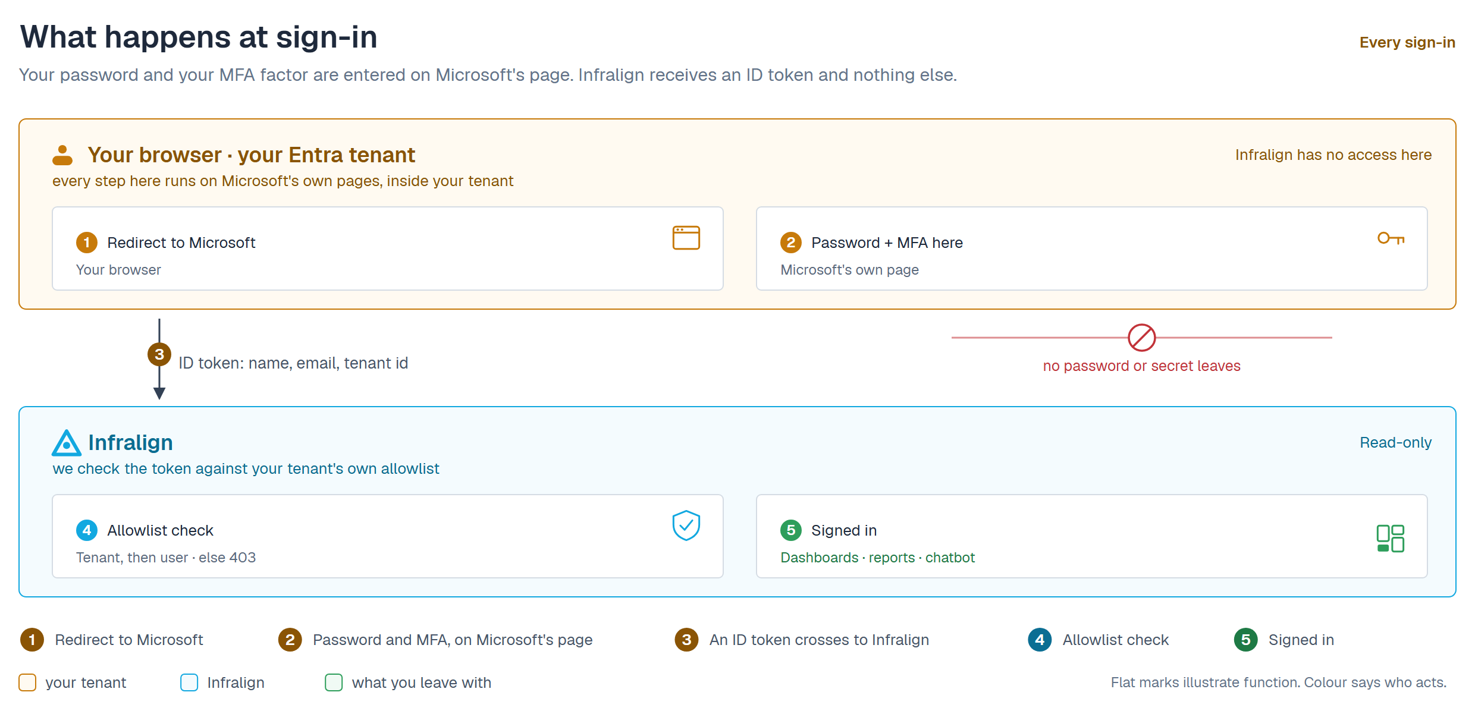This screenshot has height=711, width=1475.
Task: Click the orange 'your tenant' colour swatch
Action: (x=27, y=682)
